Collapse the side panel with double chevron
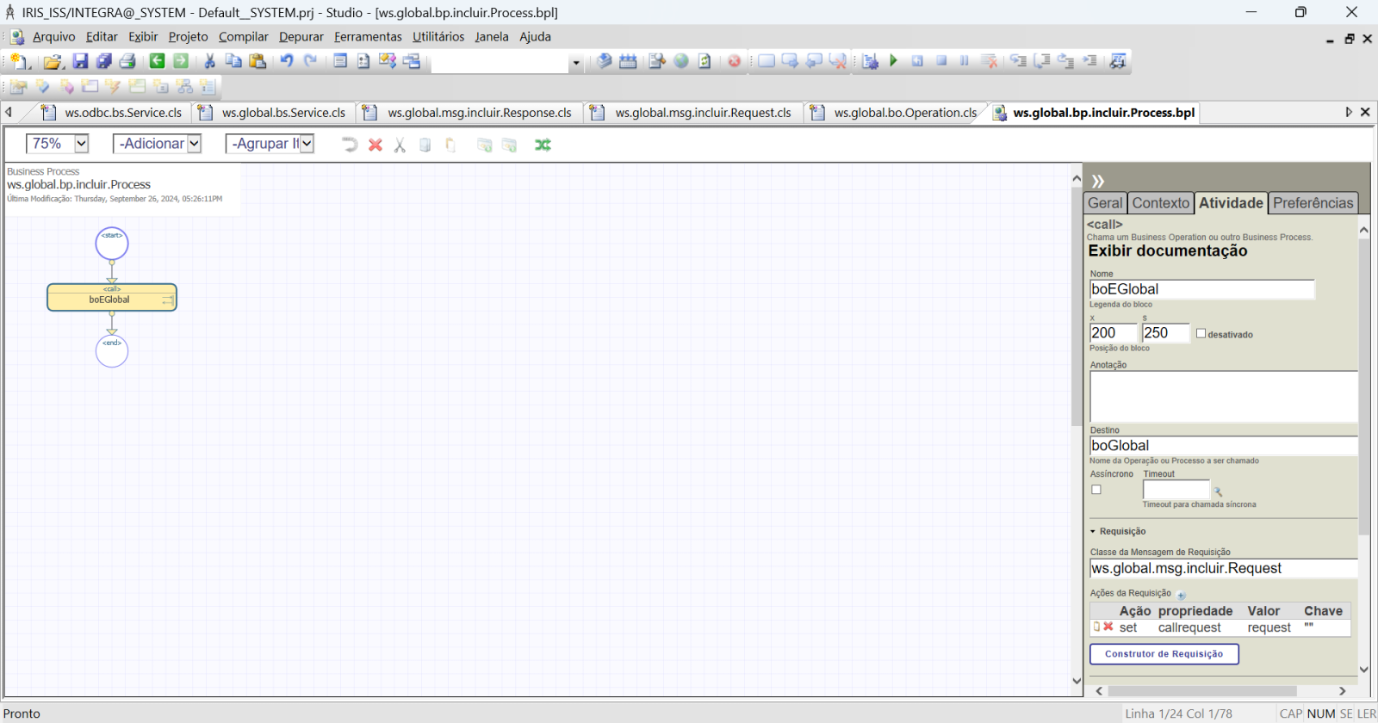Image resolution: width=1378 pixels, height=723 pixels. pyautogui.click(x=1098, y=181)
